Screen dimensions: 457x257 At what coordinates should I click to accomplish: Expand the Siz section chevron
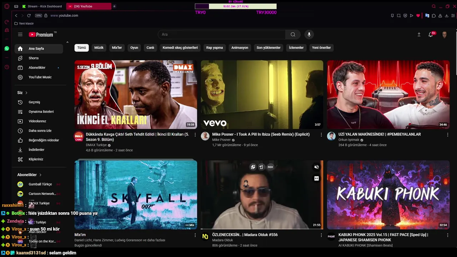coord(26,93)
